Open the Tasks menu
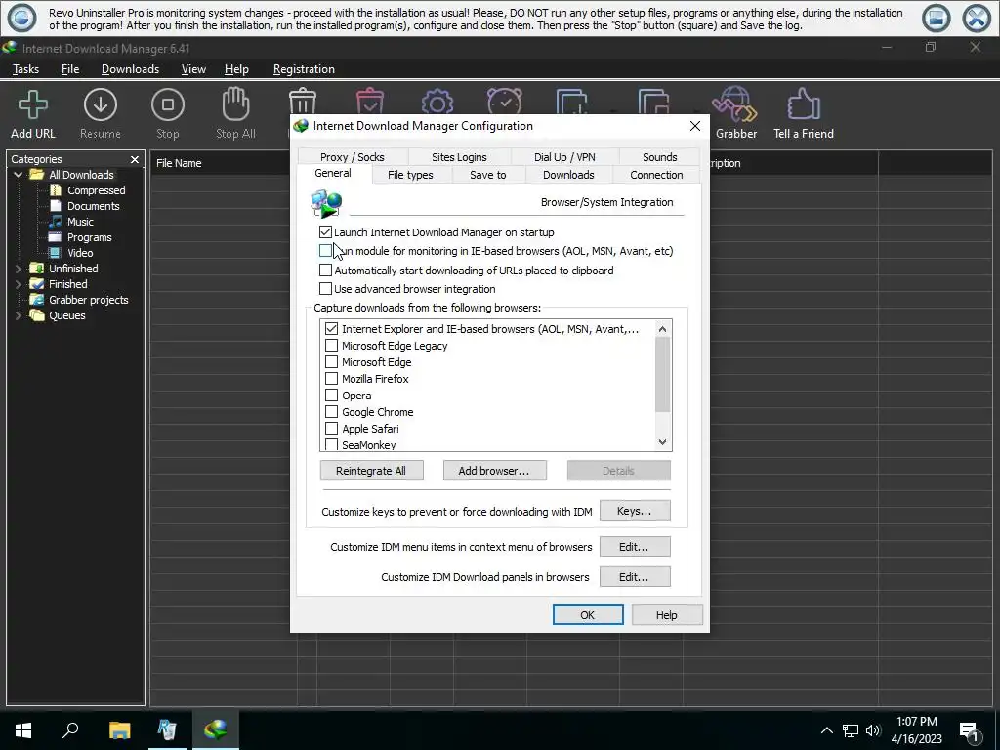 click(26, 69)
